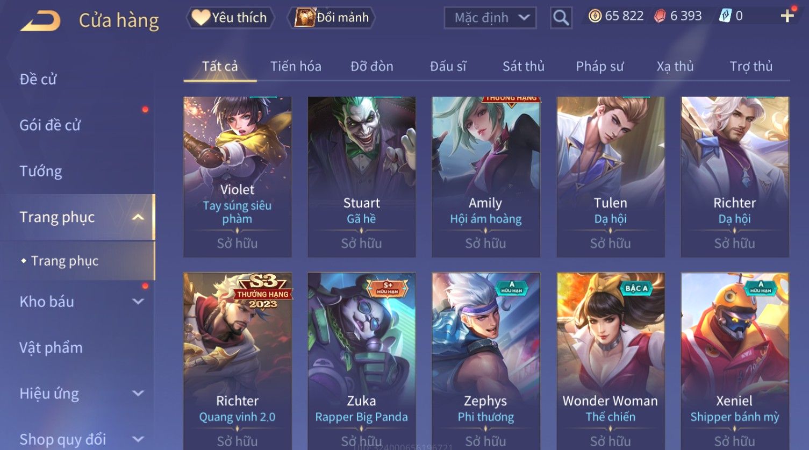This screenshot has width=809, height=450.
Task: Click the golden back arrow icon
Action: [41, 21]
